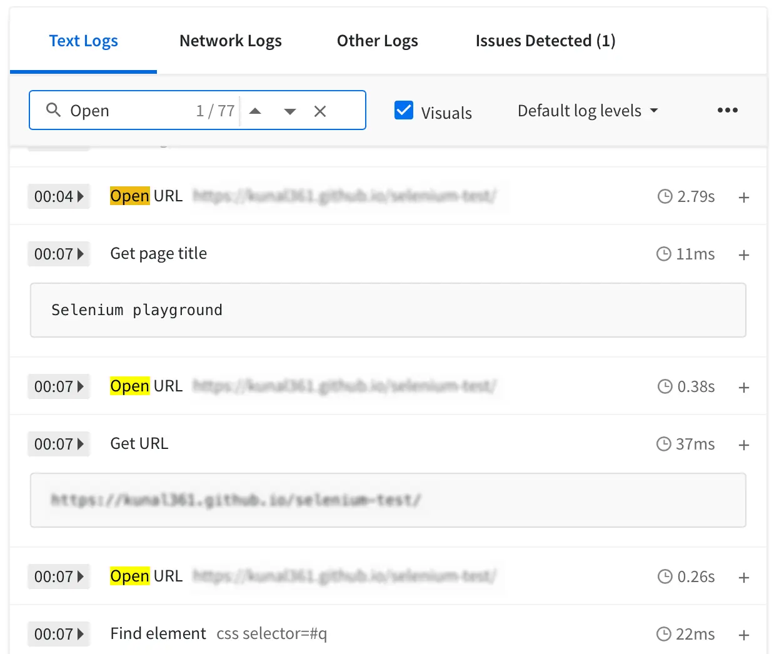The width and height of the screenshot is (784, 654).
Task: Click the search field containing Open
Action: click(125, 111)
